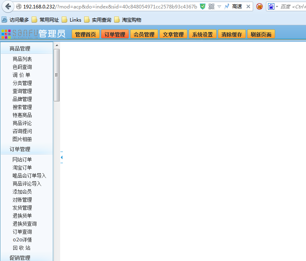Click the address bar URL field
The image size is (306, 261).
[110, 7]
